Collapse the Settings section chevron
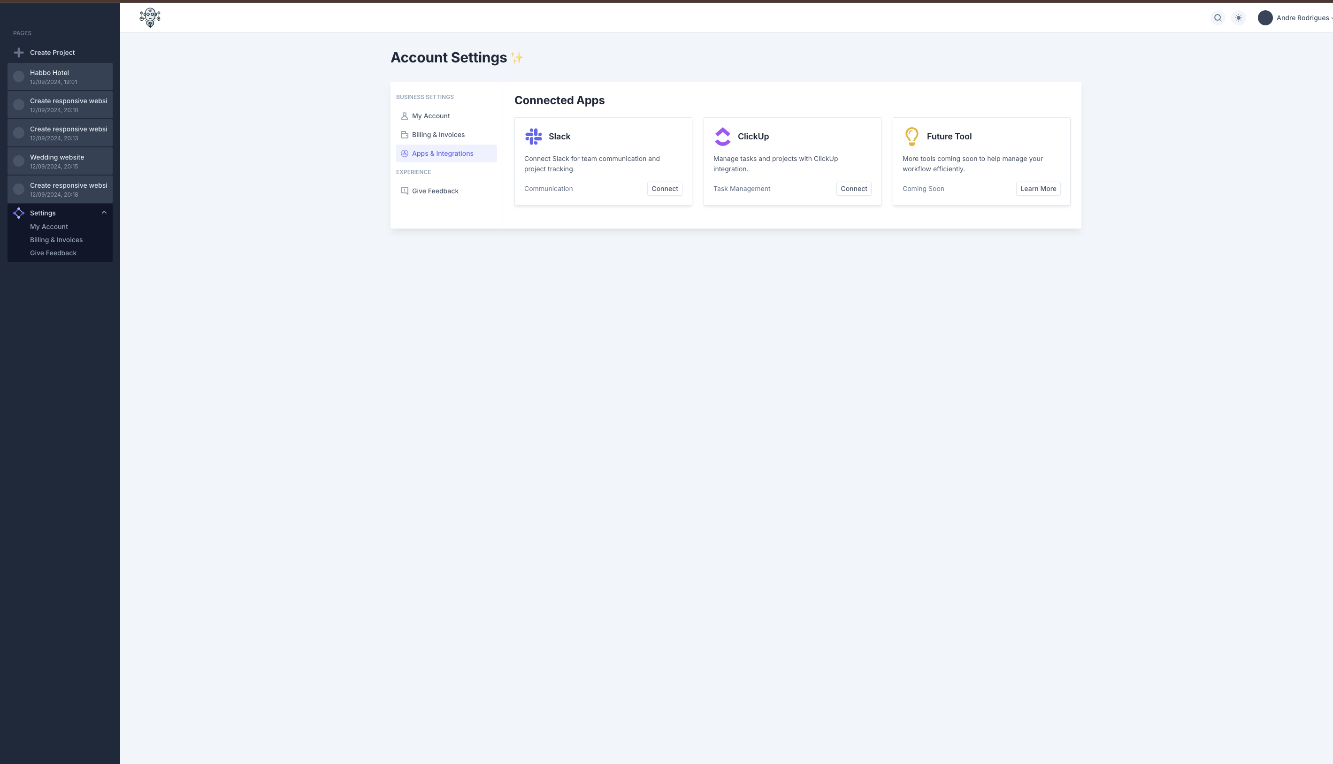 pos(104,213)
